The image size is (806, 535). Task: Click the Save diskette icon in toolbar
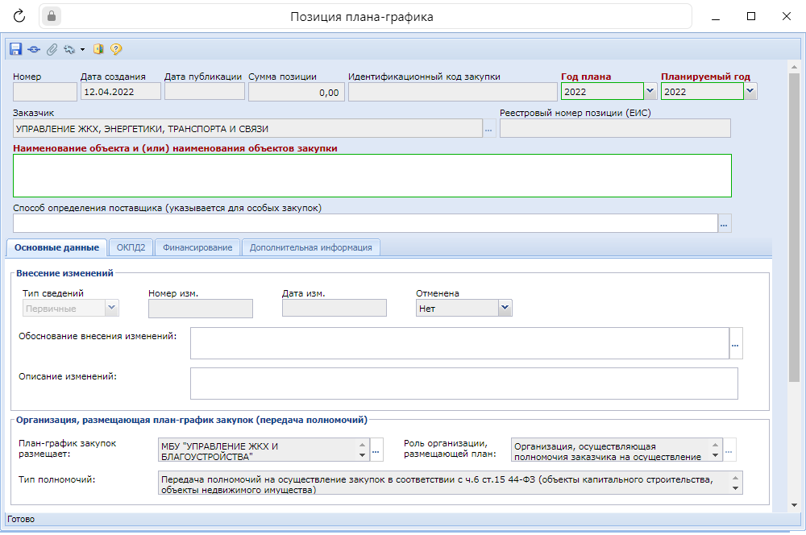[15, 49]
